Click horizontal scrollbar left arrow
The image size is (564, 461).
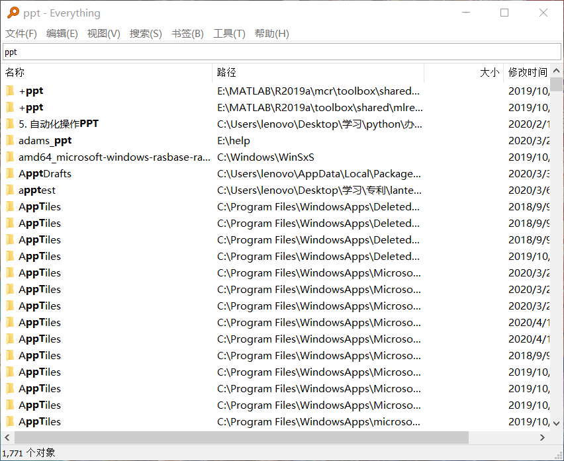7,437
